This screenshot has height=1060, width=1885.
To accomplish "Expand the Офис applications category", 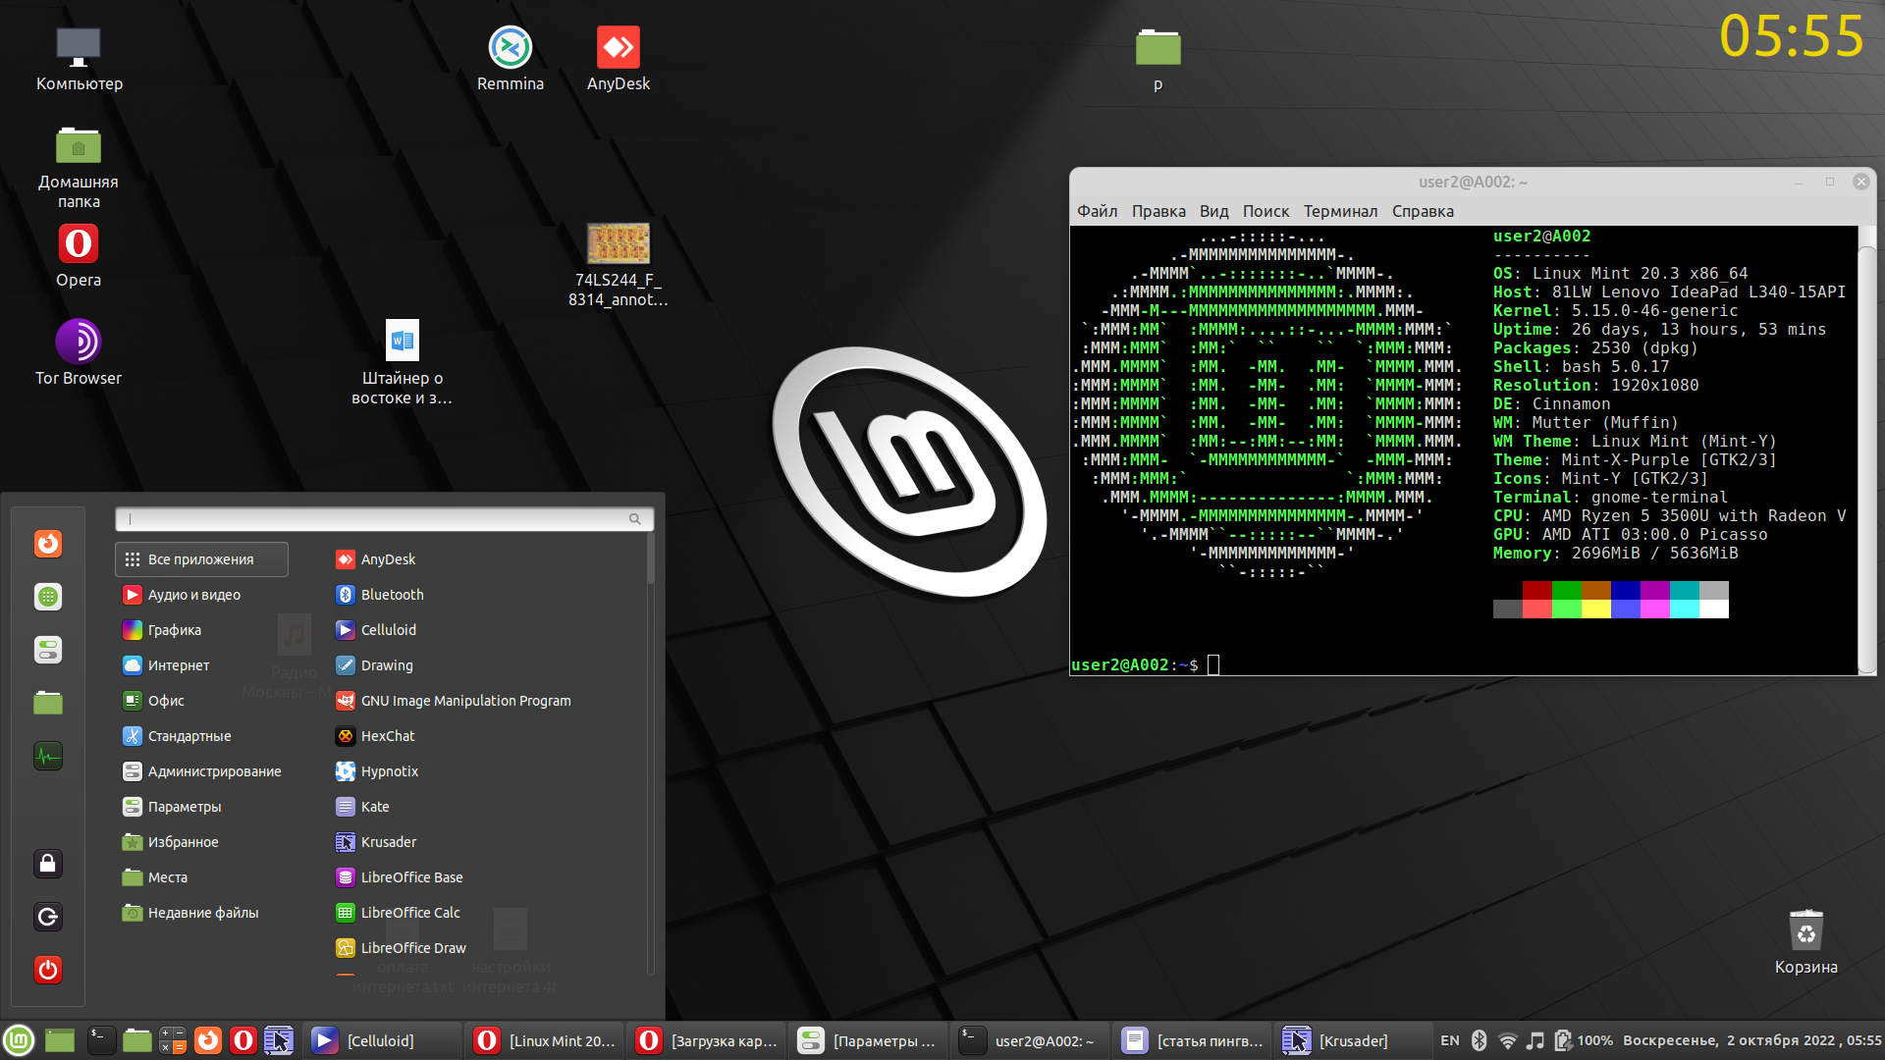I will pyautogui.click(x=166, y=699).
